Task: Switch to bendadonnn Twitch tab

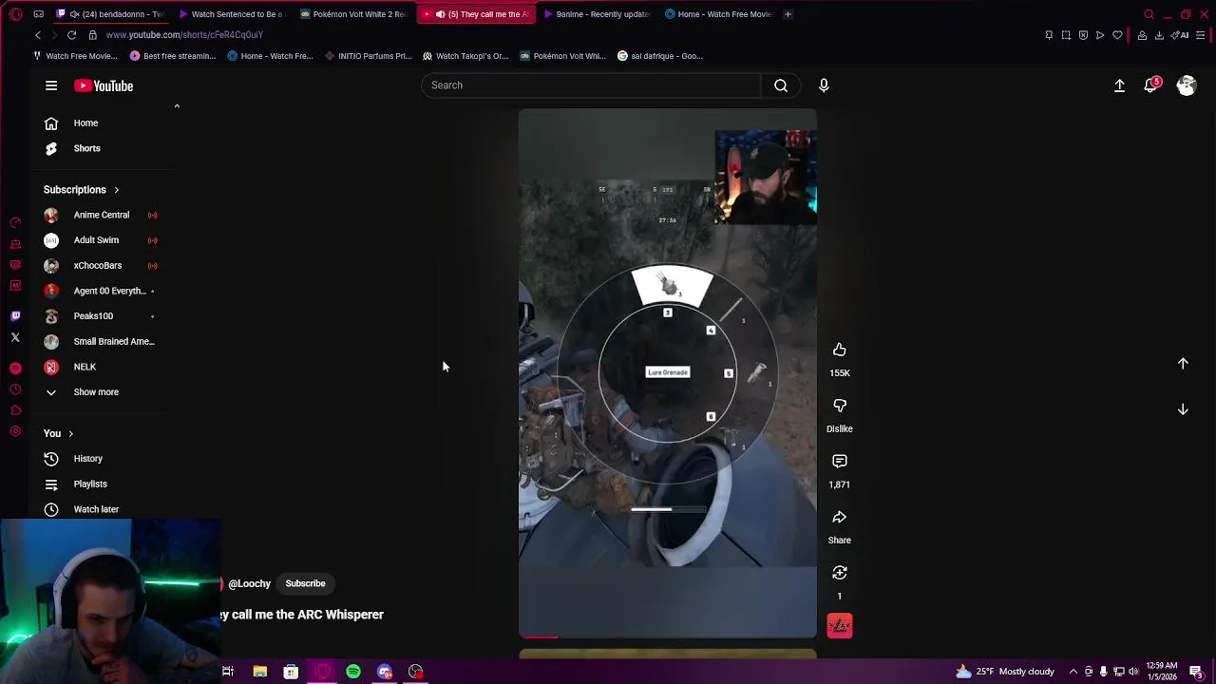Action: 110,14
